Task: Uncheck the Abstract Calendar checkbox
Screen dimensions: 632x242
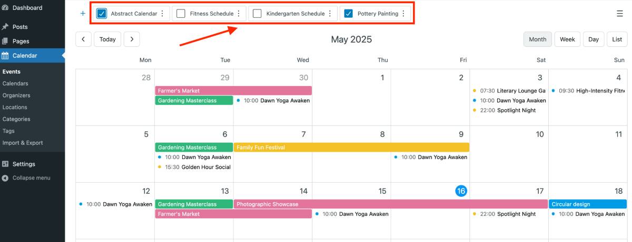Action: tap(102, 14)
